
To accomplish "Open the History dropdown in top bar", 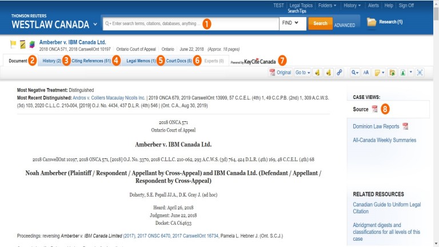I will [x=352, y=5].
